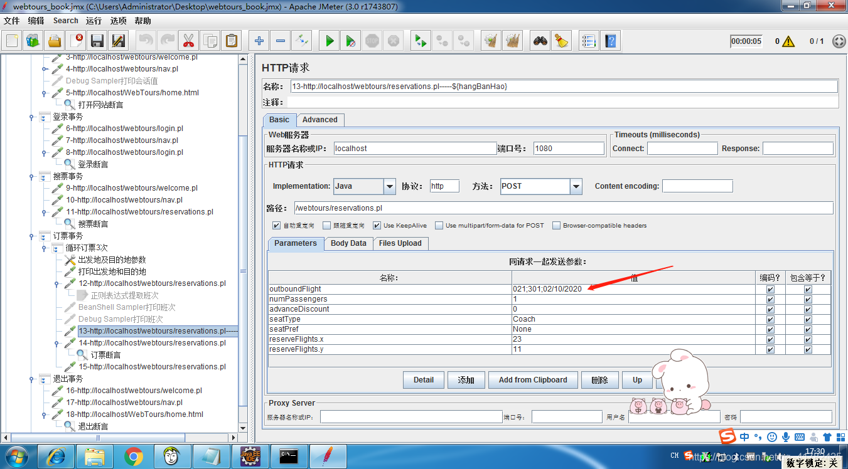Click the Toggle enable/disable toolbar icon
848x469 pixels.
[x=302, y=41]
